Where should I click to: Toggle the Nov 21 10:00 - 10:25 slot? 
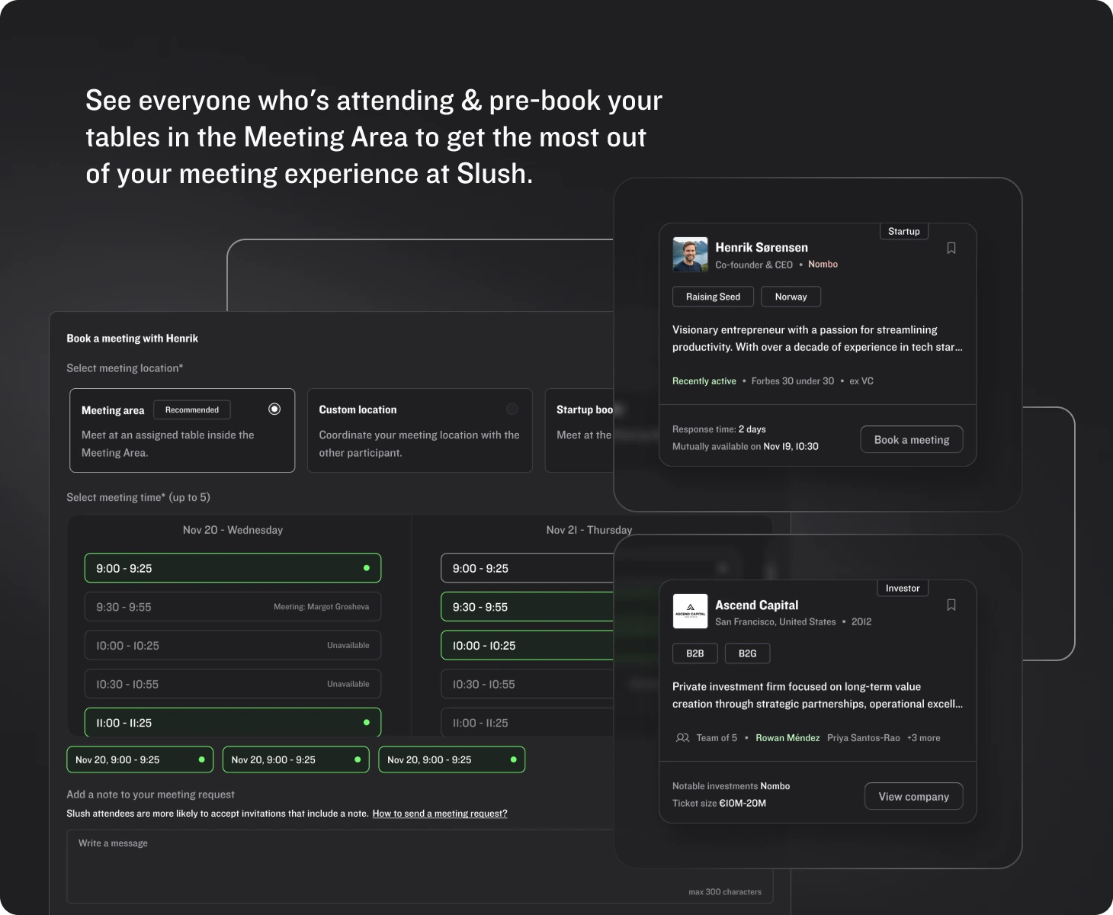528,645
